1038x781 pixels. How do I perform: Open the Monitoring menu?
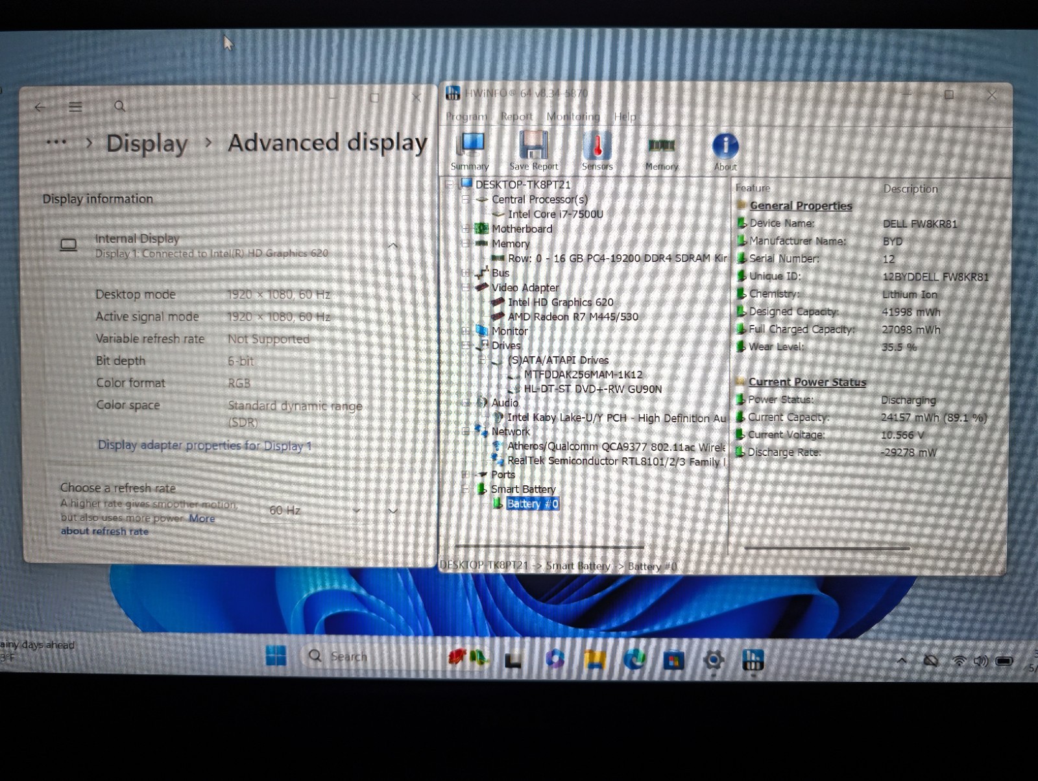[x=573, y=117]
